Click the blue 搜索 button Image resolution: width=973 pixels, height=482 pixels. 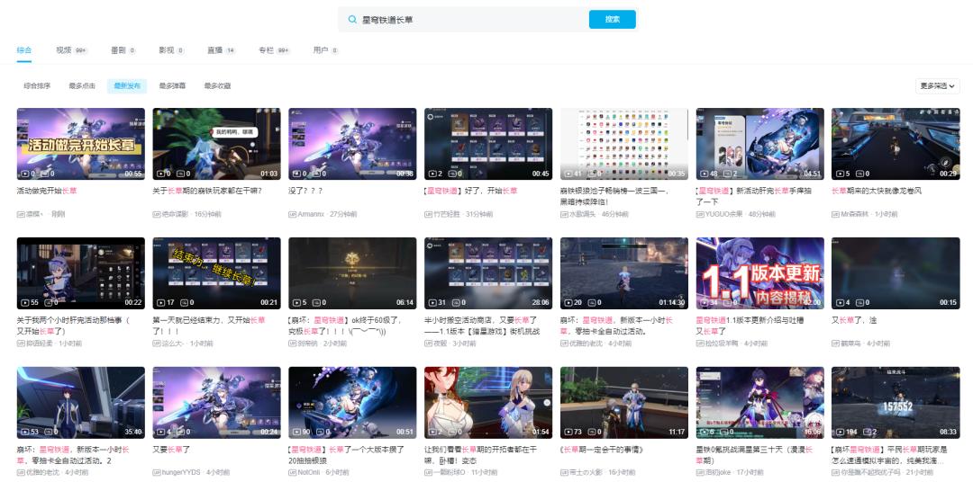[612, 19]
